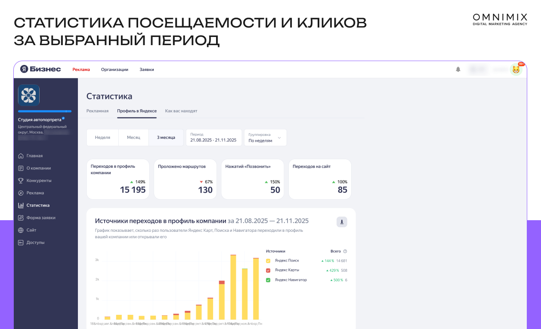Click the Форма заявки edit icon
The width and height of the screenshot is (541, 329).
click(x=21, y=218)
